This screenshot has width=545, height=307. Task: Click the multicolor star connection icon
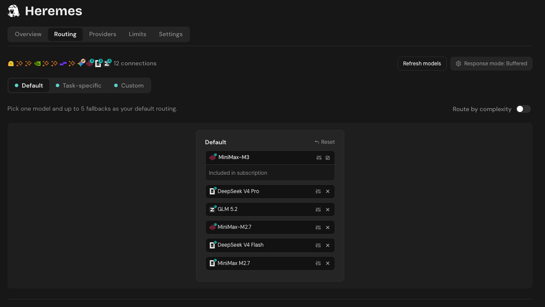[81, 63]
